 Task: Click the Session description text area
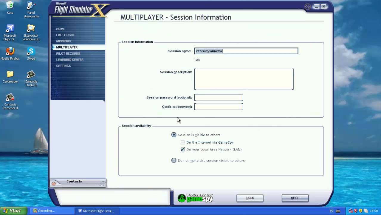pyautogui.click(x=244, y=79)
